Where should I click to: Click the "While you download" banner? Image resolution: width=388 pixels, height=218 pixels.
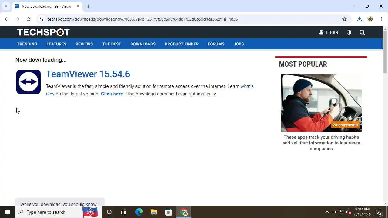[60, 203]
